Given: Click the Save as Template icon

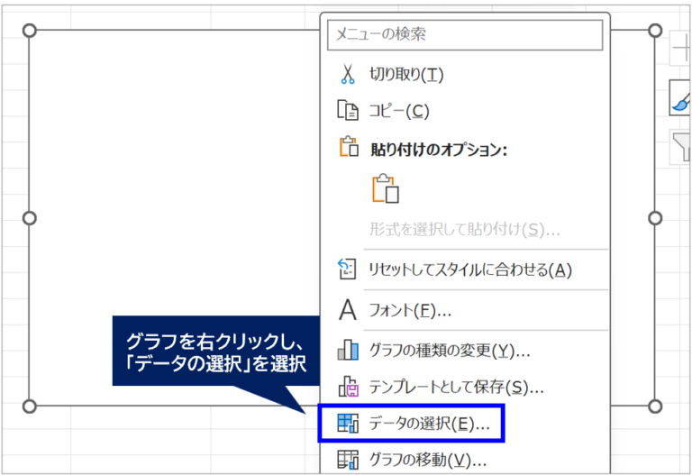Looking at the screenshot, I should pyautogui.click(x=347, y=388).
